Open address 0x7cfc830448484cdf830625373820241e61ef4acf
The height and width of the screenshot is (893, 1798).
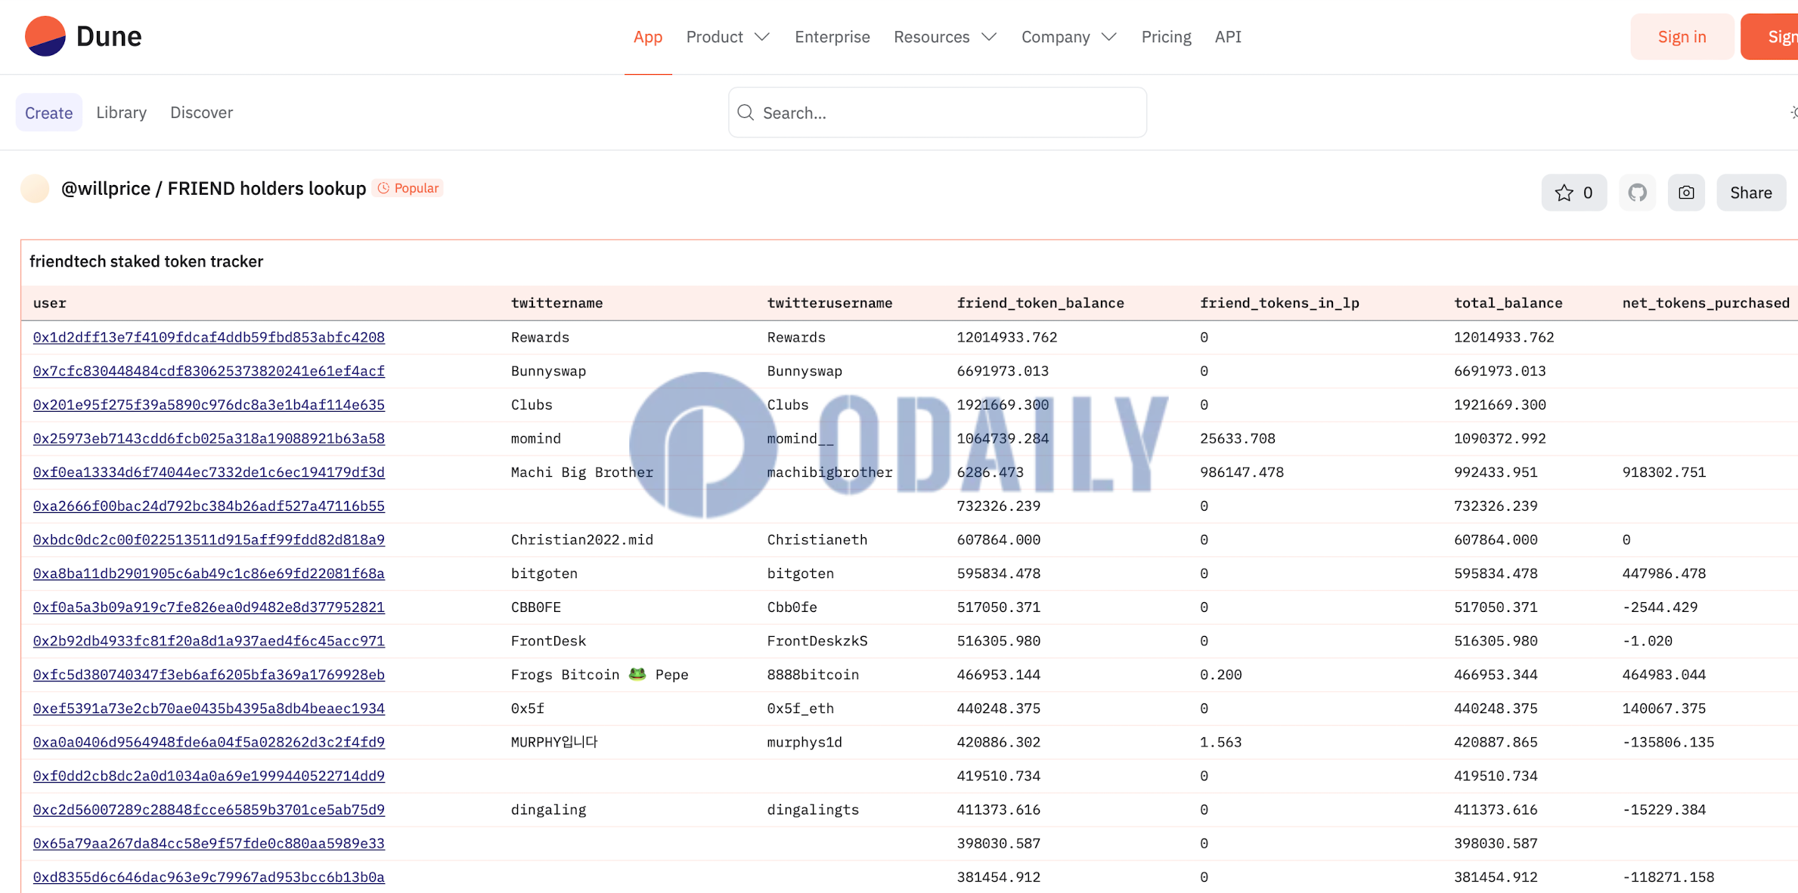pyautogui.click(x=209, y=371)
